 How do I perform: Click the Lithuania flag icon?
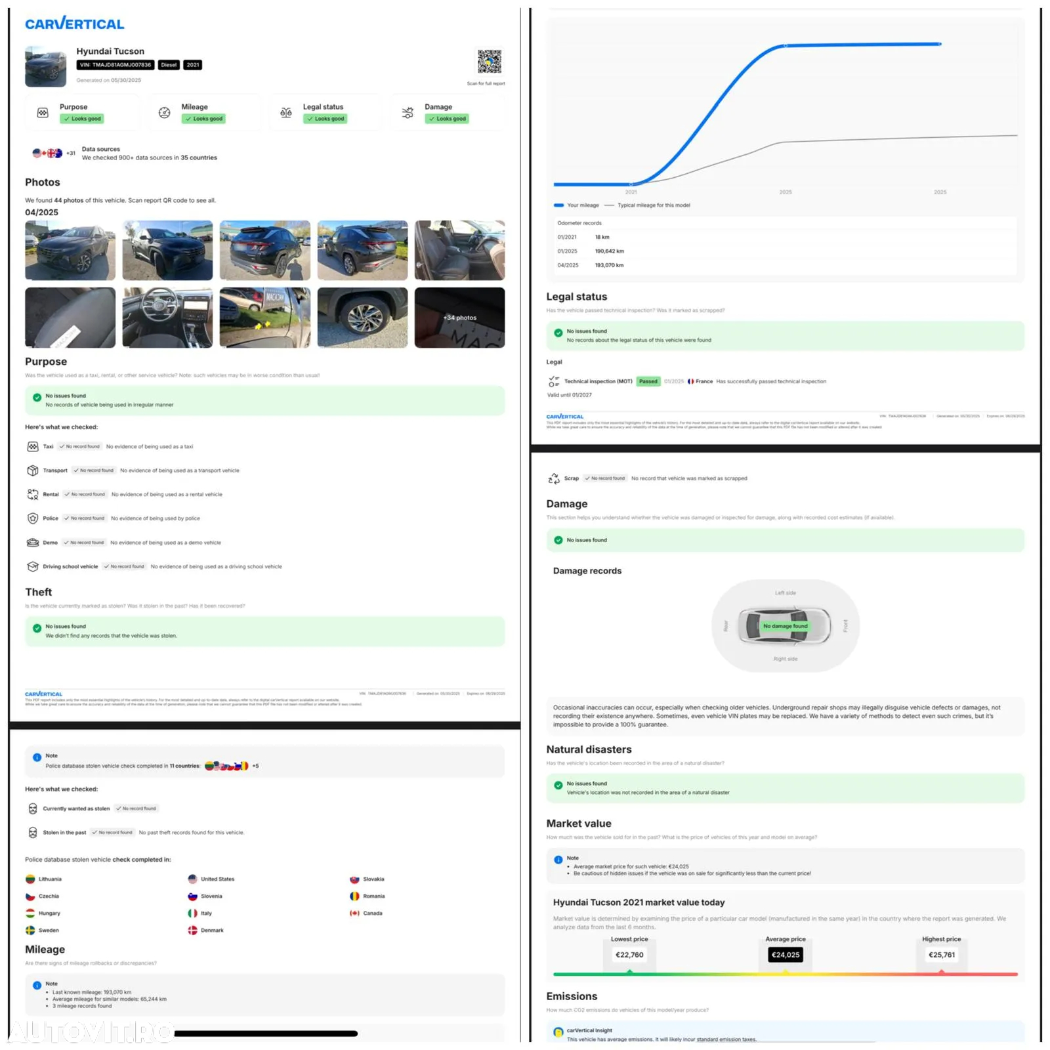[x=30, y=879]
